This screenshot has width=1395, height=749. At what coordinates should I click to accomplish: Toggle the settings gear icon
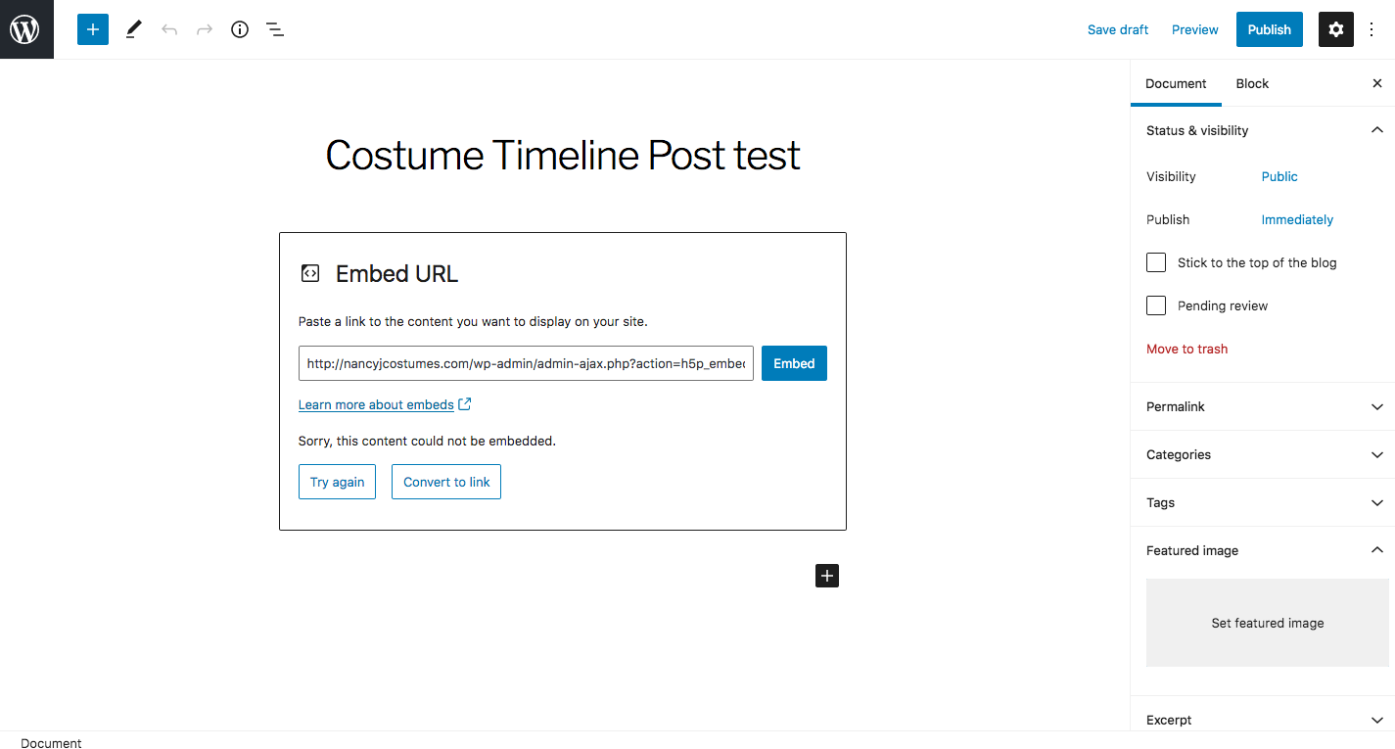(1336, 29)
